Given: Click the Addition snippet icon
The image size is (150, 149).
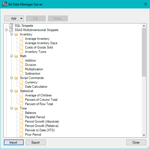Looking at the screenshot, I should point(22,60).
